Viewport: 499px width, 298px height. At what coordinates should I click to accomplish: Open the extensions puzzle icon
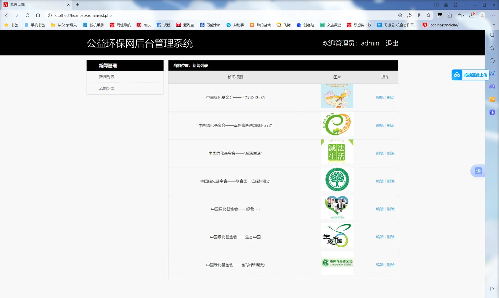[450, 15]
